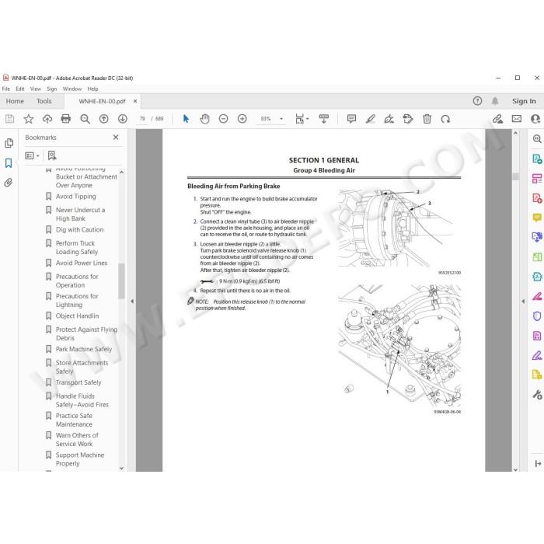This screenshot has width=544, height=544.
Task: Collapse the left navigation pane arrow
Action: pos(132,302)
